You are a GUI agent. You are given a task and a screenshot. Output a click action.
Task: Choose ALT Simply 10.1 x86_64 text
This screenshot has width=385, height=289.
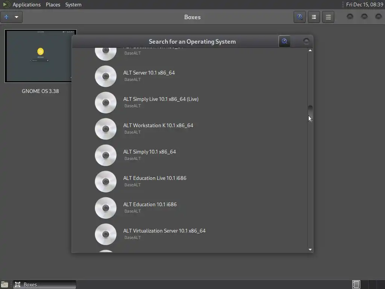click(150, 152)
